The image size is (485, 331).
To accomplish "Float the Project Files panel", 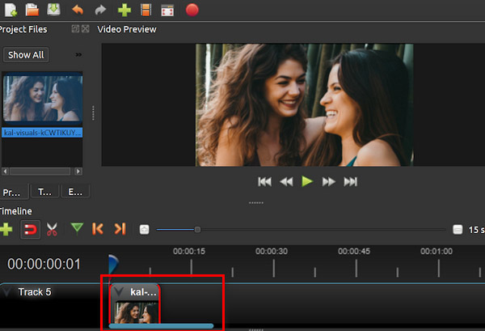I will tap(75, 29).
